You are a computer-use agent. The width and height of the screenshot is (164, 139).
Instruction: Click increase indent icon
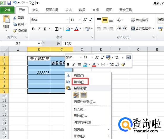point(125,28)
